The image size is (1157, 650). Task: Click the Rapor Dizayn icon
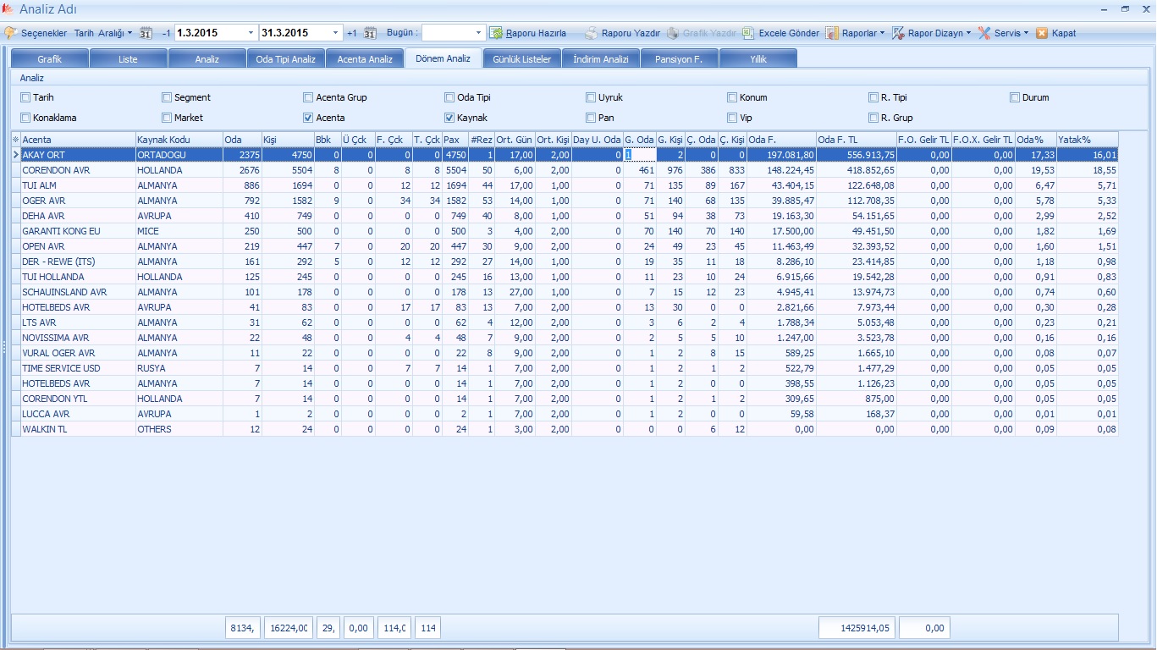pyautogui.click(x=898, y=33)
